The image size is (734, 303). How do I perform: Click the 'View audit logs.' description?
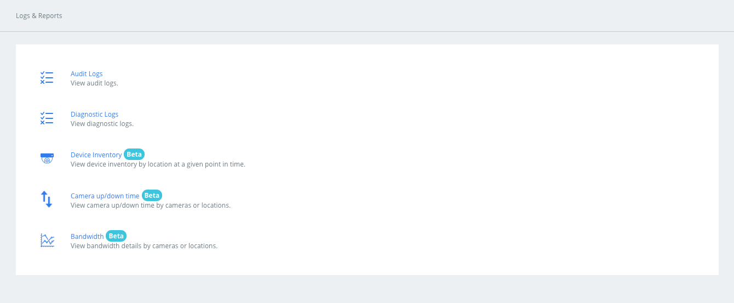click(94, 83)
